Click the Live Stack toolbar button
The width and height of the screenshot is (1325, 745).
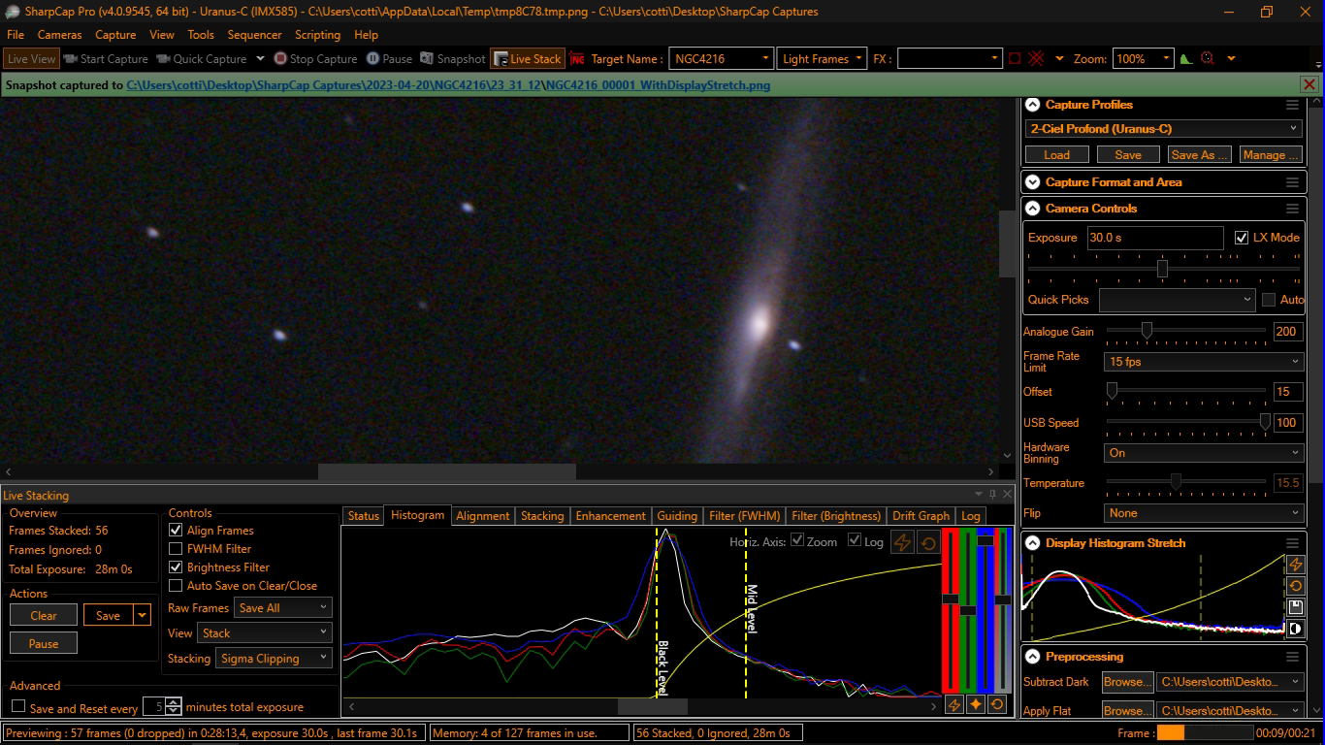pyautogui.click(x=527, y=59)
